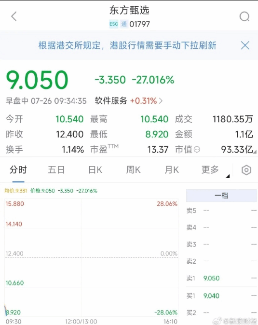Tap the 28.06% chart upper limit label
The image size is (258, 325).
pos(167,204)
